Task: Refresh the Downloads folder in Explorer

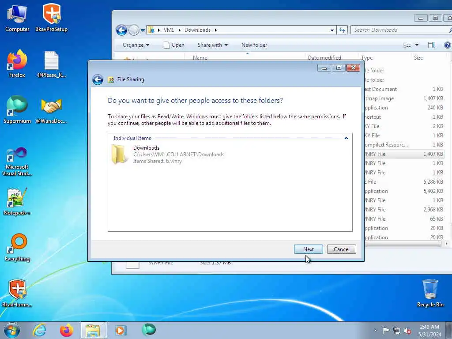Action: 342,30
